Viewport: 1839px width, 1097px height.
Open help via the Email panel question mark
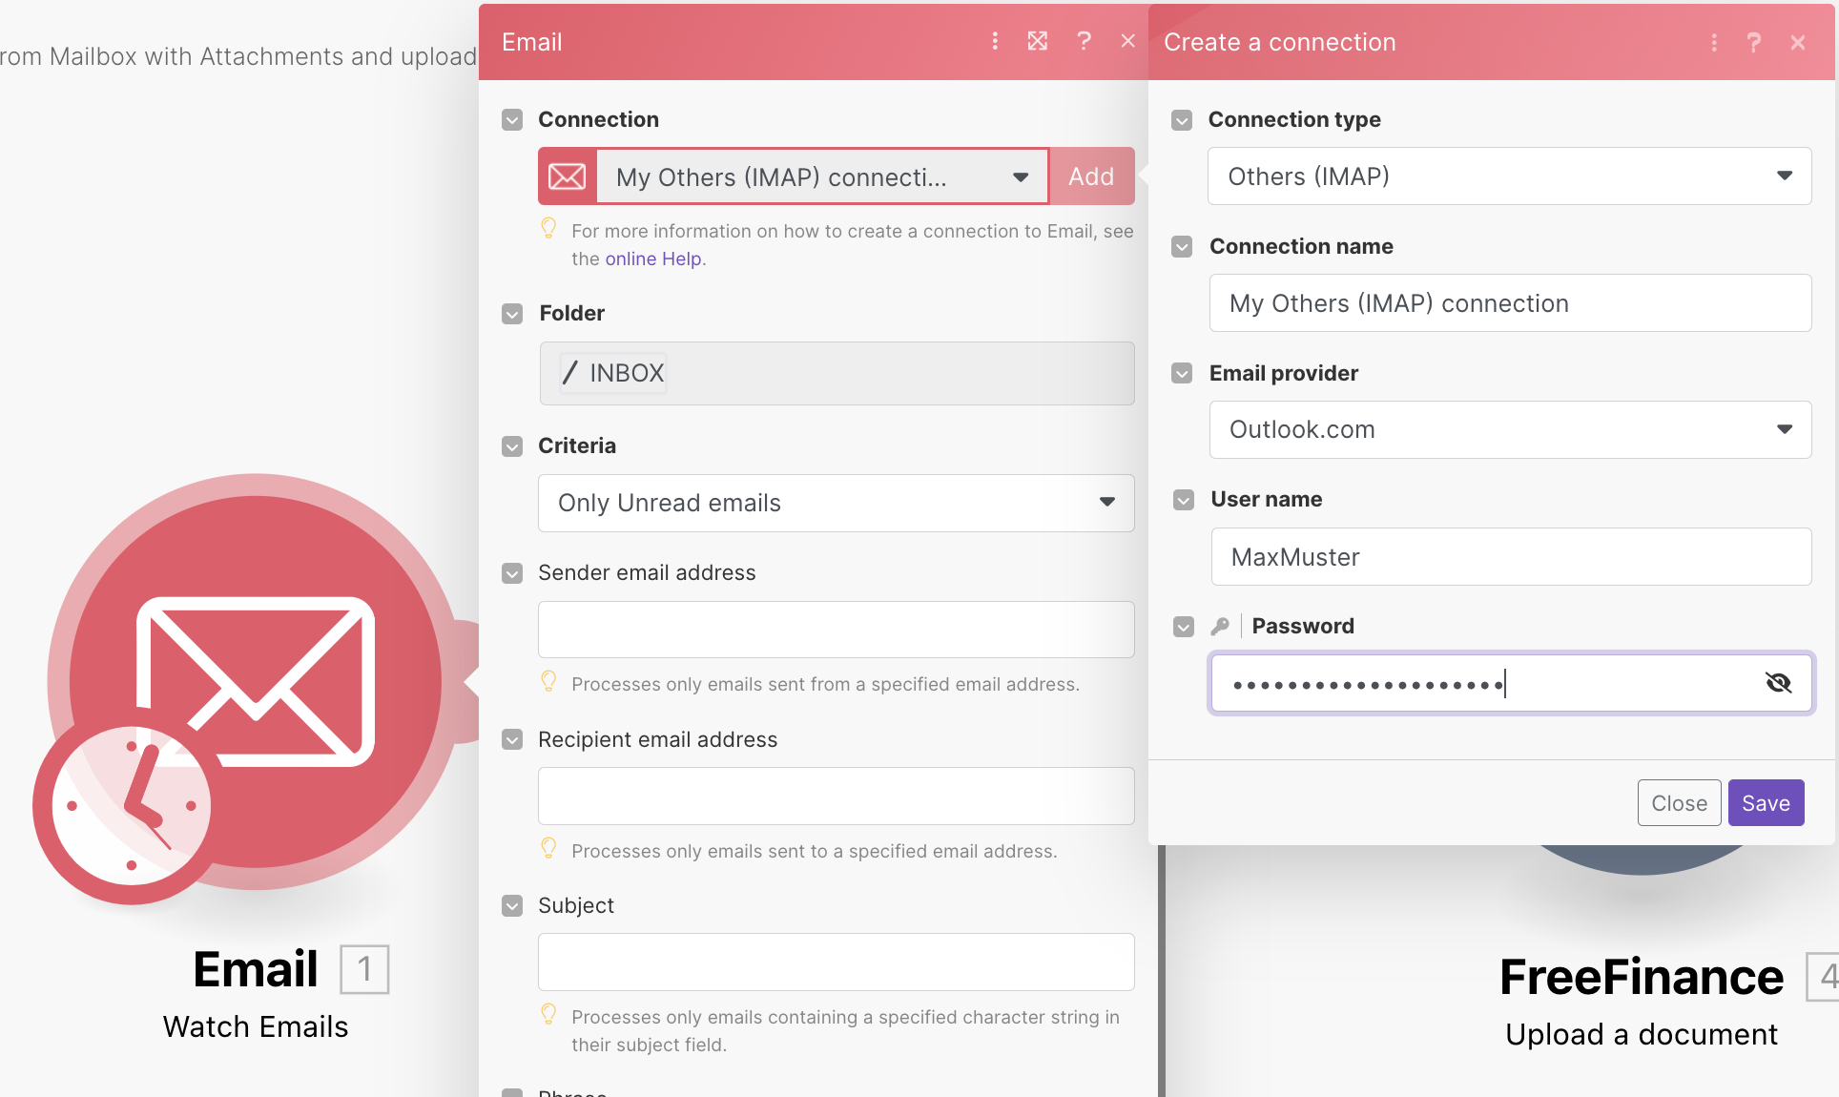(x=1084, y=41)
